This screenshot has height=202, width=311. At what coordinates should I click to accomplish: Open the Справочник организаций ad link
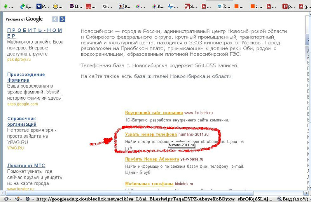click(x=22, y=121)
